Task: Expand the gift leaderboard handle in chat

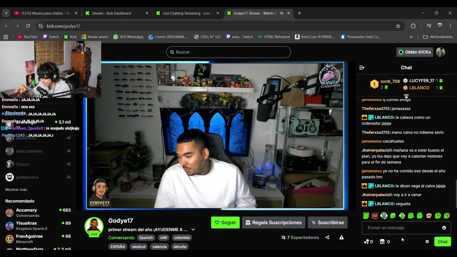Action: [x=406, y=96]
